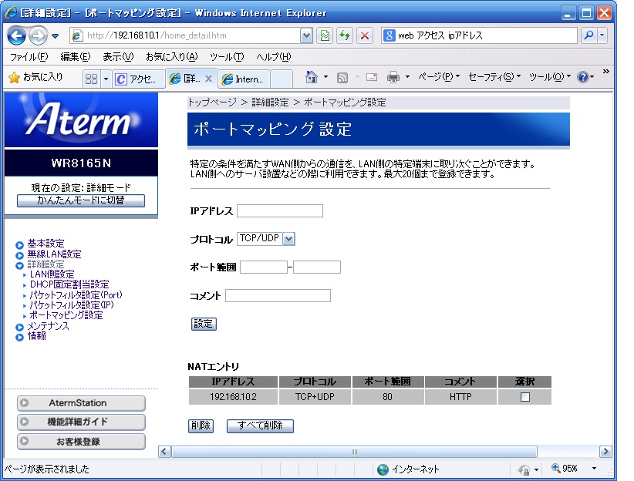Stop loading with the red X icon
The image size is (634, 481).
(364, 35)
